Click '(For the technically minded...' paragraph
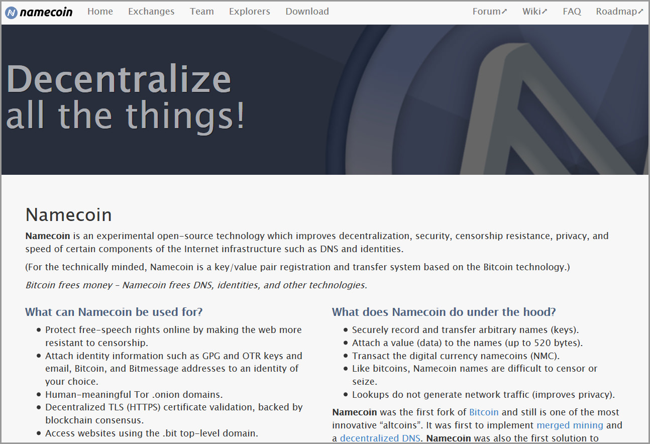This screenshot has width=650, height=444. 298,267
